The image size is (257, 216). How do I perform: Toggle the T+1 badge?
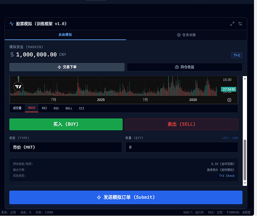(x=237, y=55)
